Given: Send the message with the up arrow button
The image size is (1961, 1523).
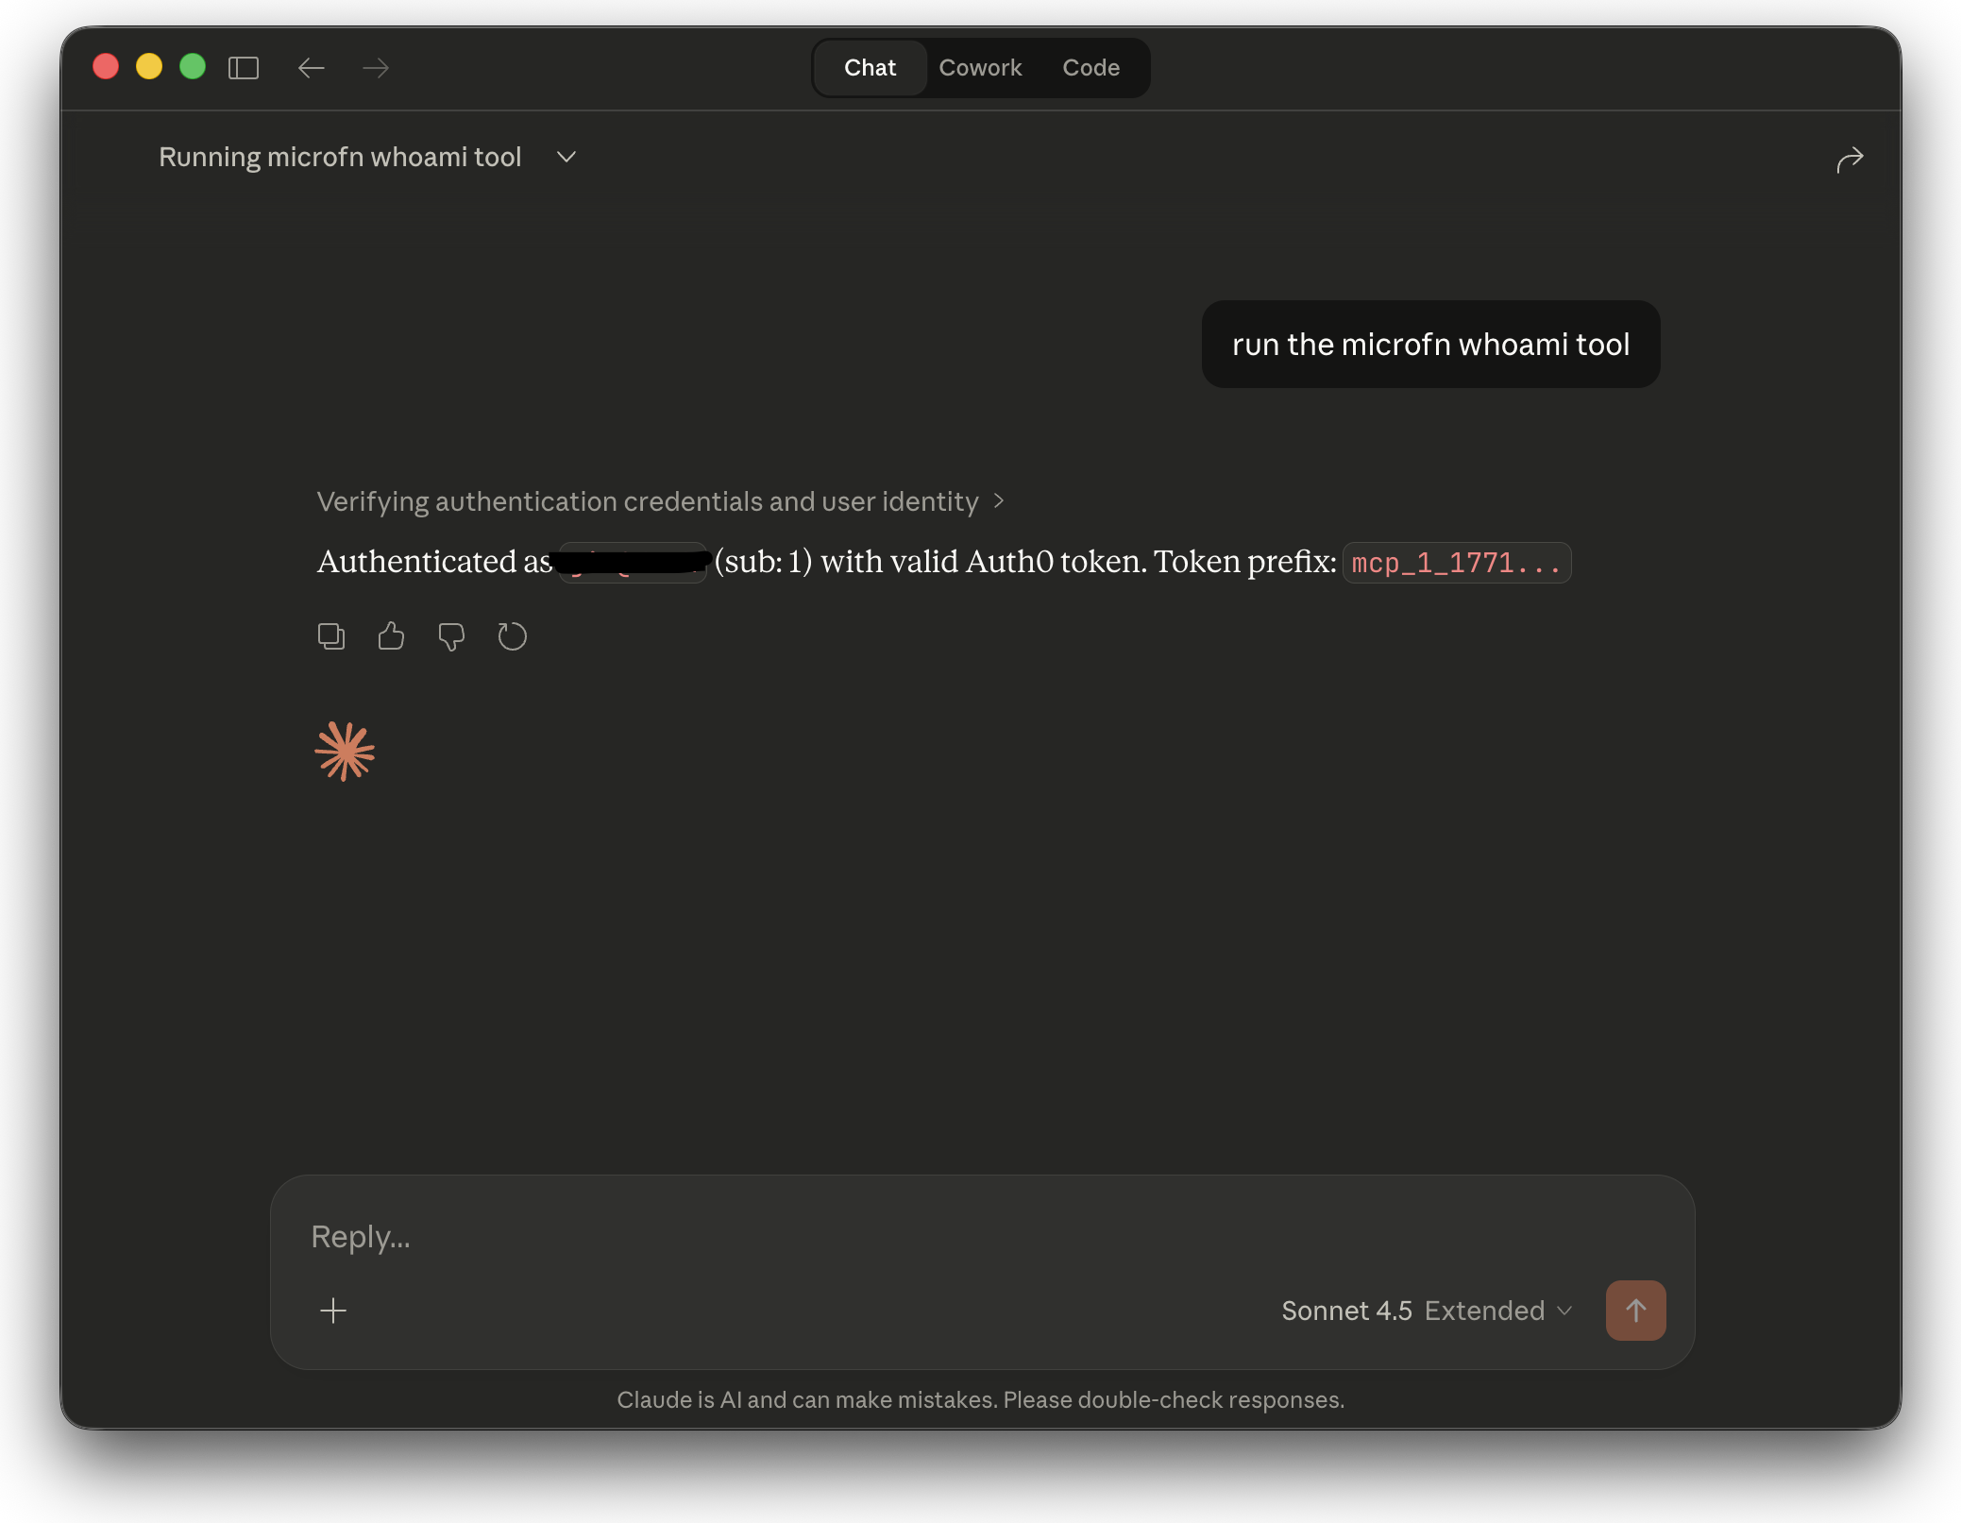Looking at the screenshot, I should [1635, 1311].
